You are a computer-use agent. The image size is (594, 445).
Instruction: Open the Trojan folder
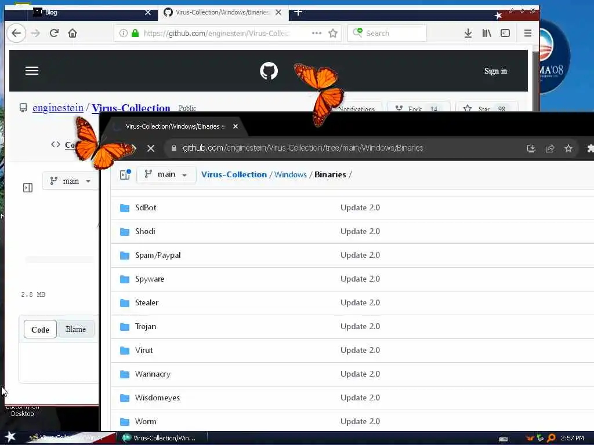[146, 327]
